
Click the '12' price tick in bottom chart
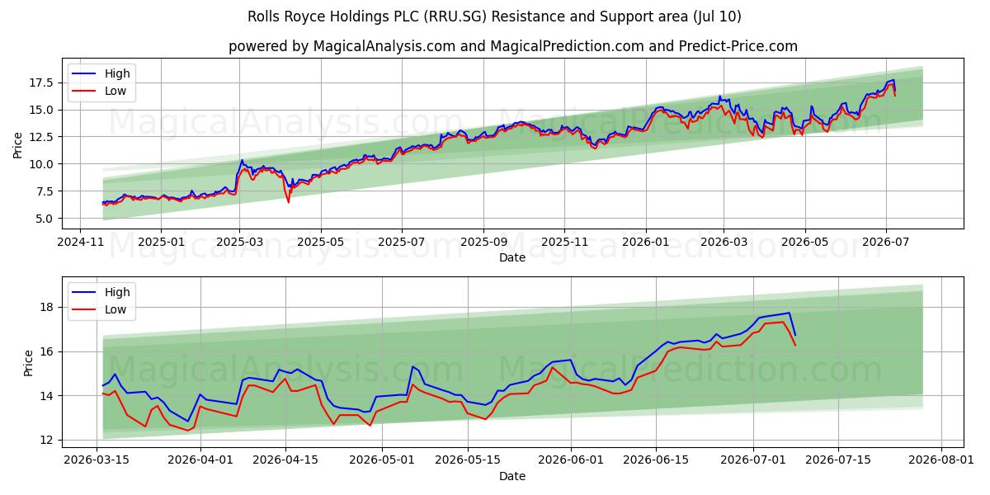point(49,440)
